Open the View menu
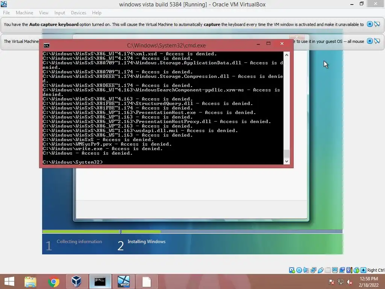Screen dimensions: 385x289 coord(44,12)
